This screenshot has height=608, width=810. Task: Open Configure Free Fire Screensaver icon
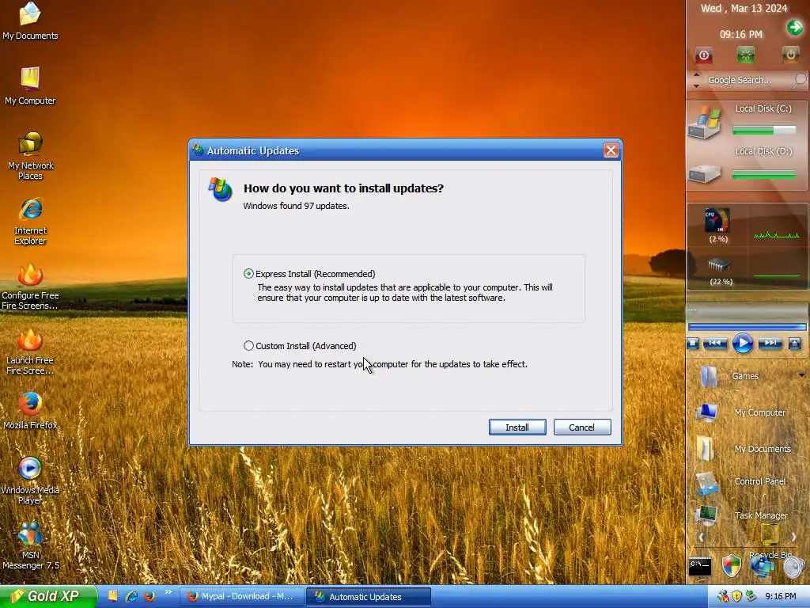(x=30, y=286)
